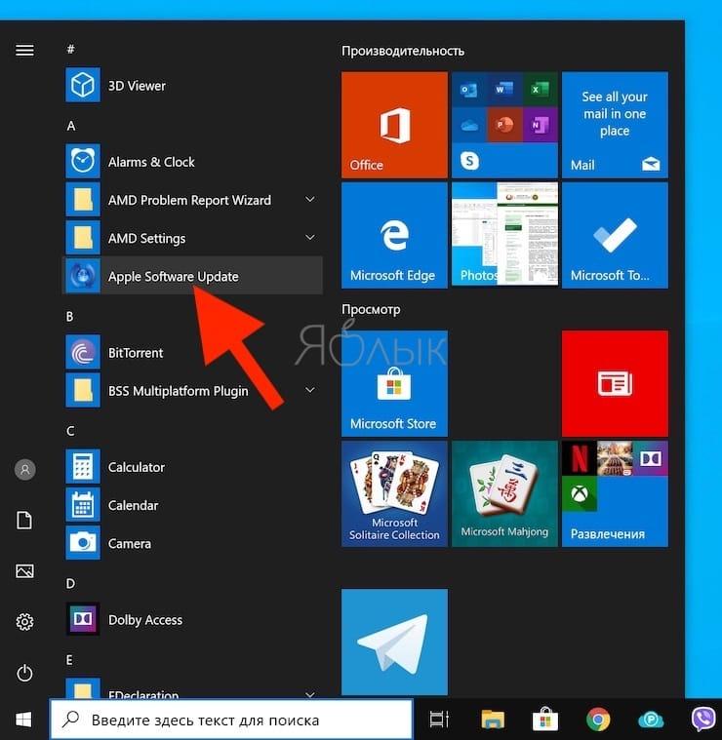Start the Camera app
The image size is (722, 740).
191,543
